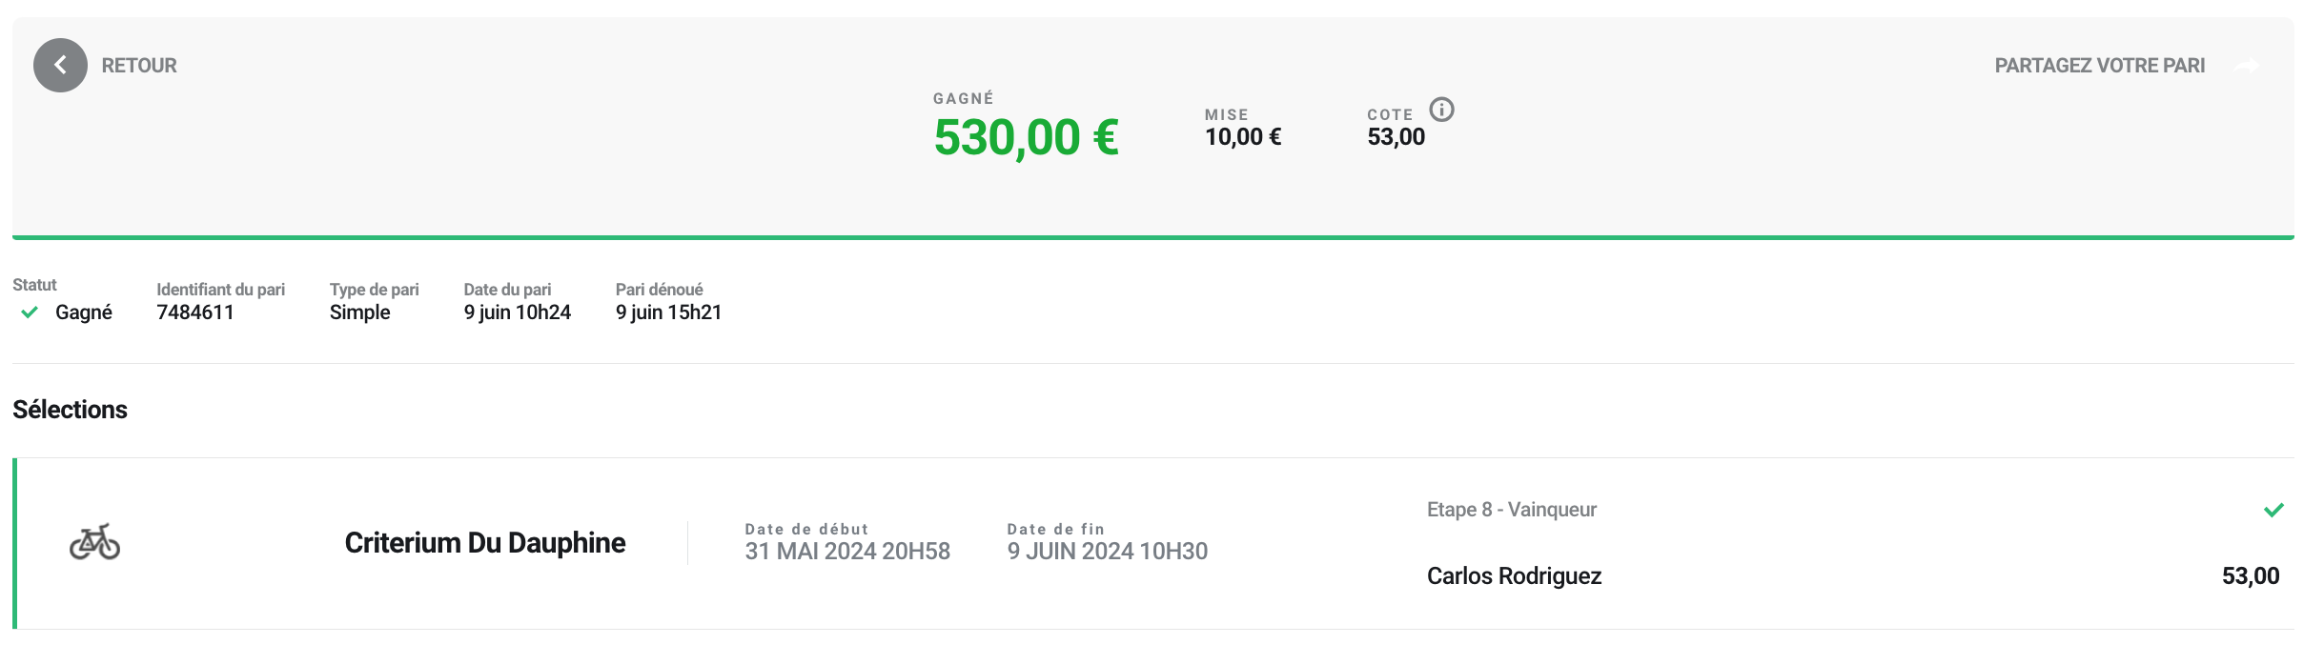Select bet identifier 7484611
This screenshot has height=665, width=2324.
(195, 312)
